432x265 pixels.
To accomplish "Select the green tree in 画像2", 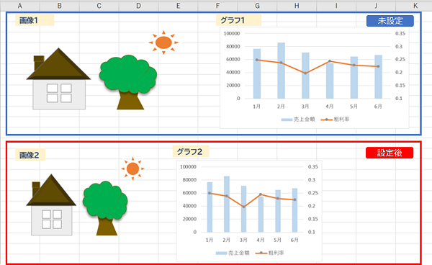I will click(x=105, y=208).
